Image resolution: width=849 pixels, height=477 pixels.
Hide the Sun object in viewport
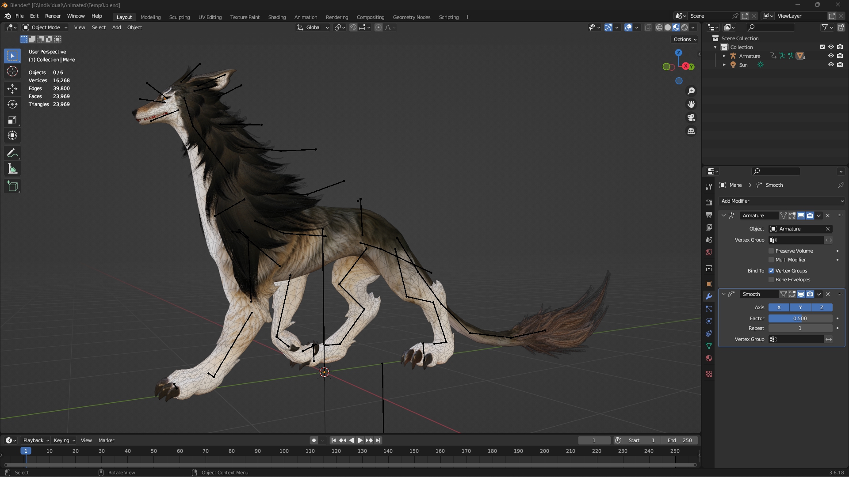point(831,65)
